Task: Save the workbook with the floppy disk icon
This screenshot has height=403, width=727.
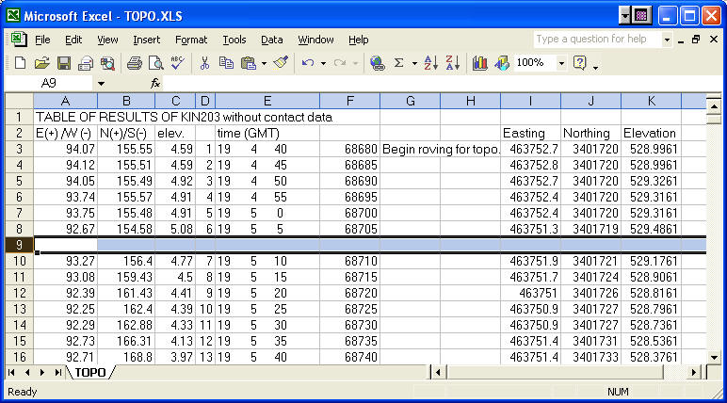Action: click(64, 63)
